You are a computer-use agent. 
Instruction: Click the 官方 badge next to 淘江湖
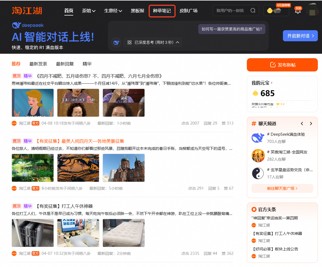pyautogui.click(x=36, y=123)
